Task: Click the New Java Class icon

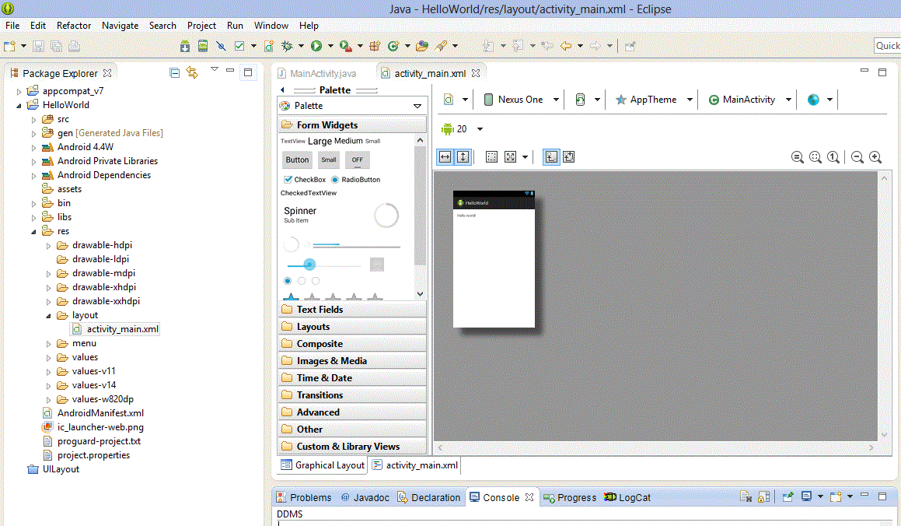Action: [x=393, y=46]
